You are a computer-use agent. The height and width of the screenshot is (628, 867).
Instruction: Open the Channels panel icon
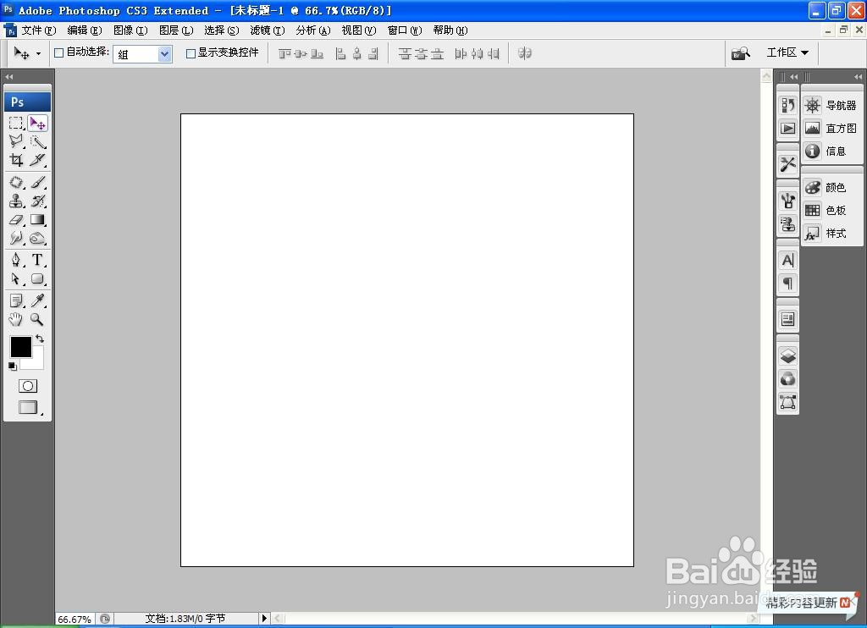(788, 378)
